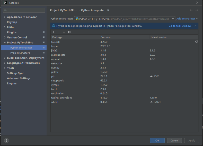Open Settings Sync page
This screenshot has height=146, width=203.
[15, 73]
